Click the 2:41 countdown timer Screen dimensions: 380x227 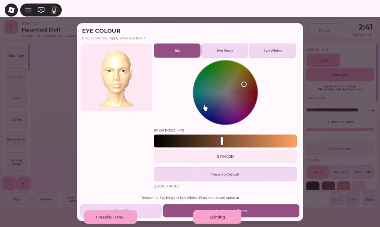tap(365, 27)
